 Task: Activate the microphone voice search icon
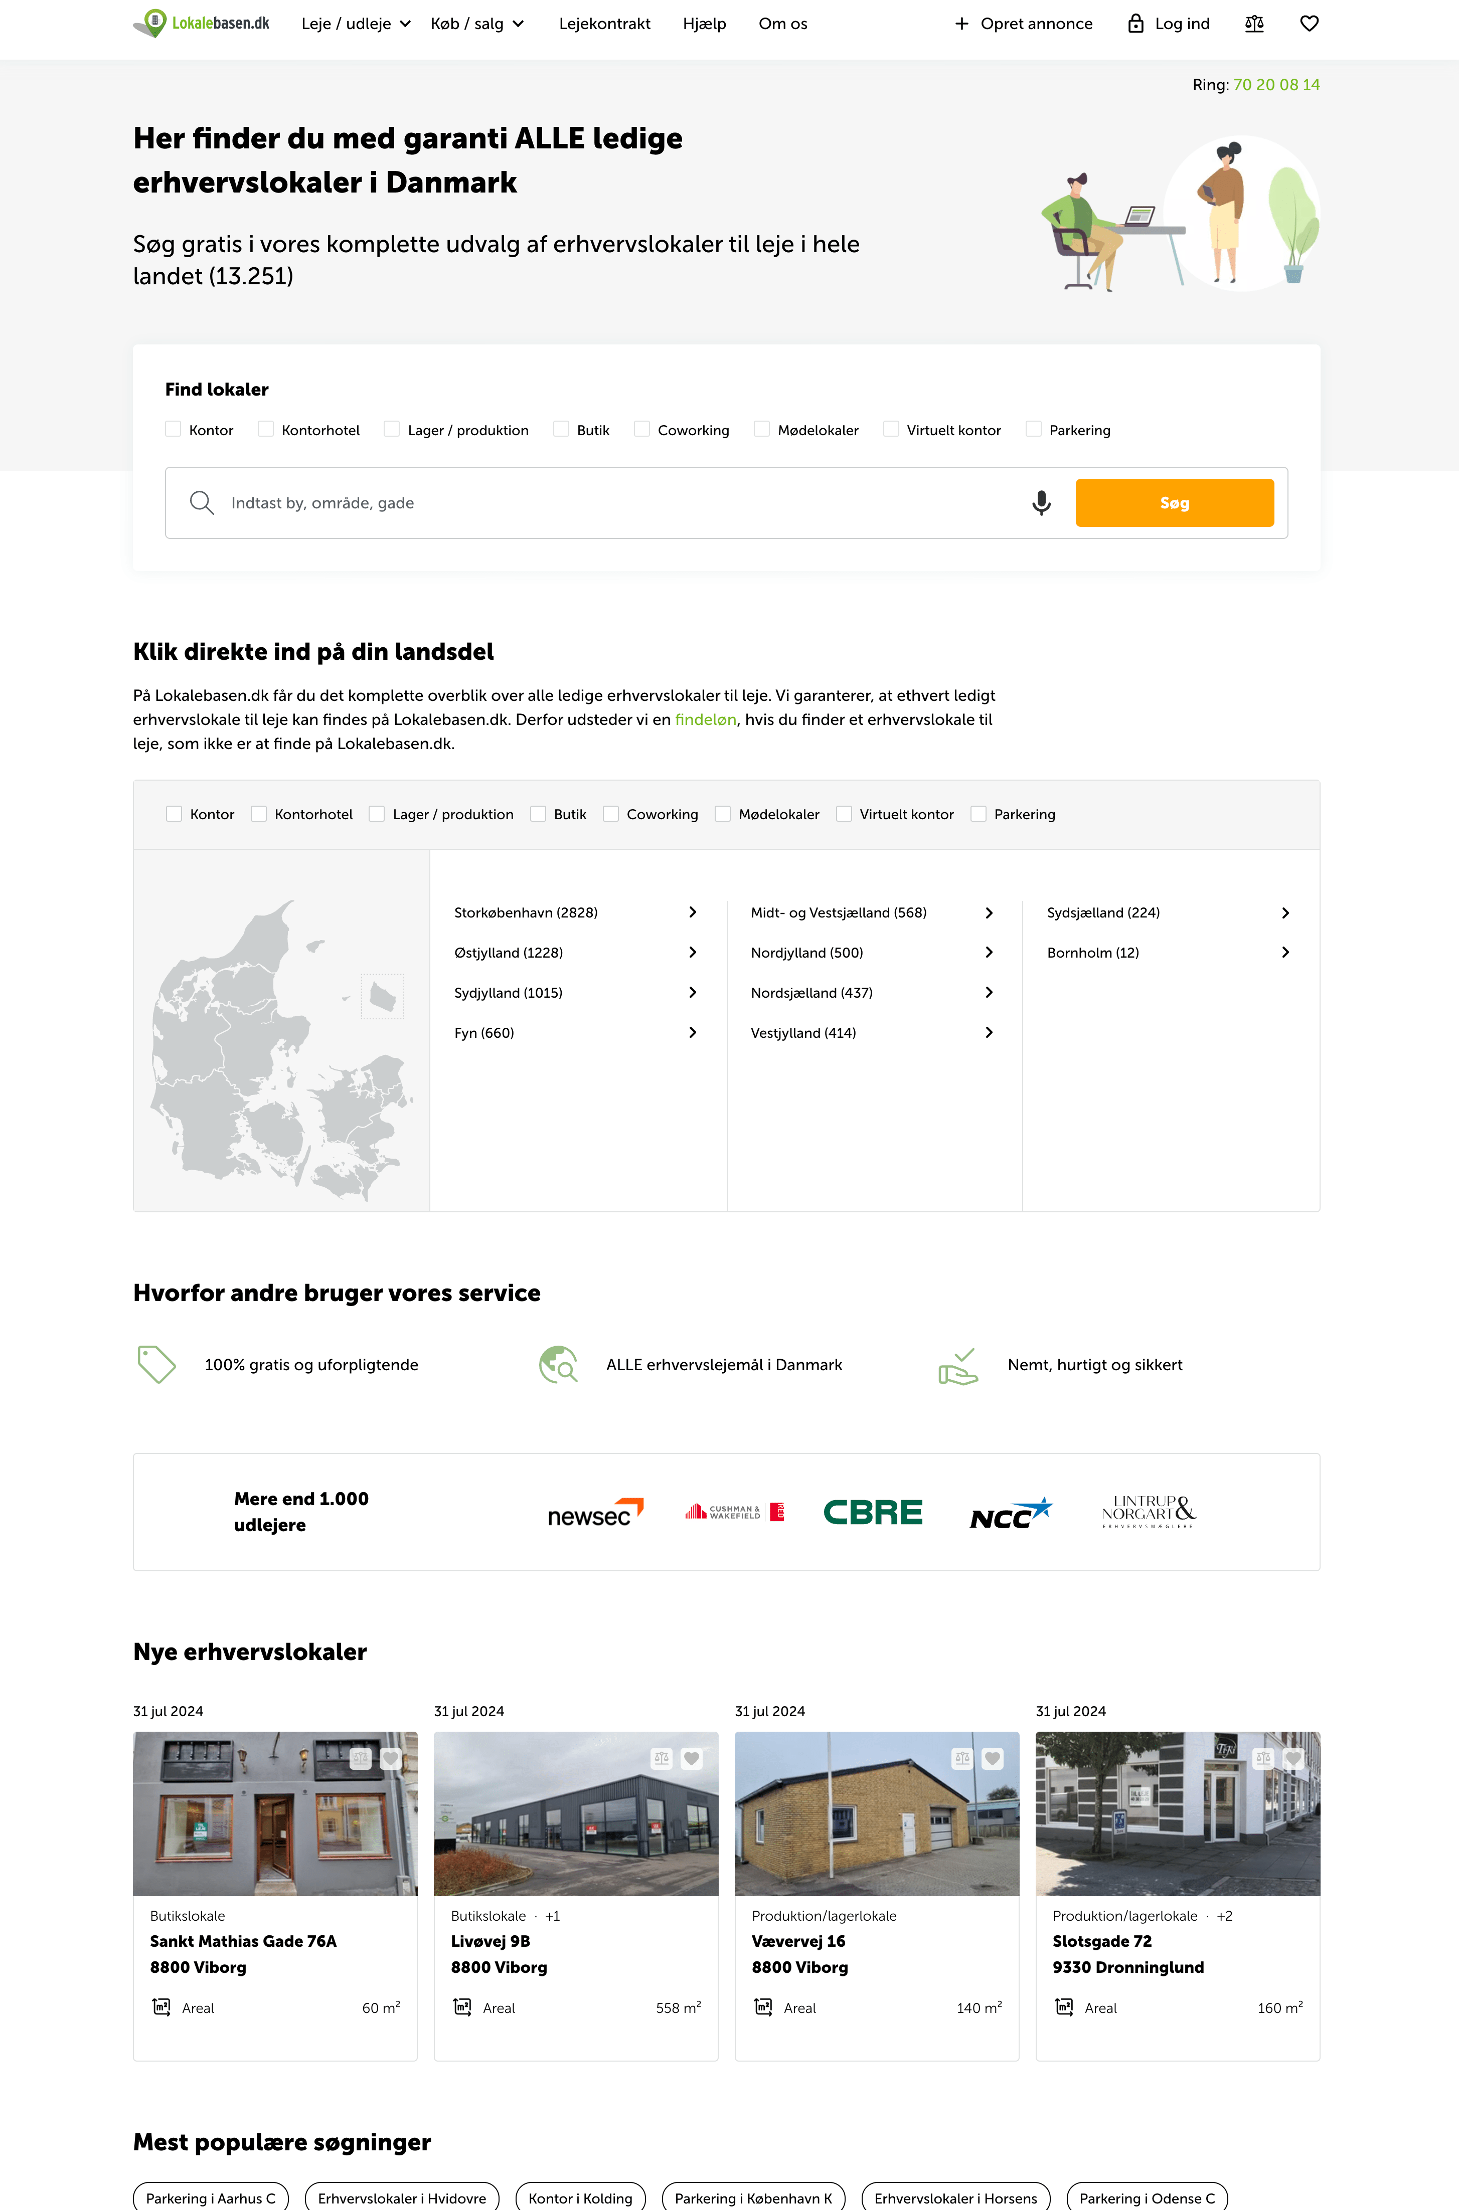click(1041, 503)
